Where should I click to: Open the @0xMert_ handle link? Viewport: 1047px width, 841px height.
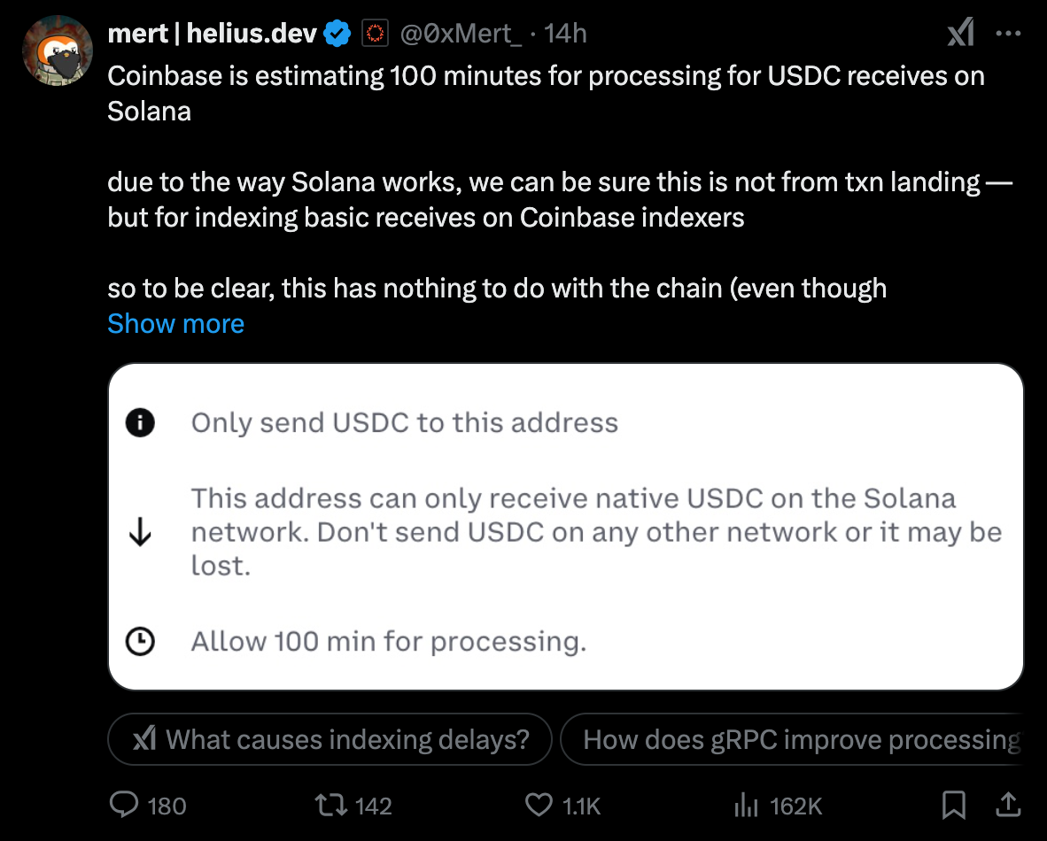click(461, 34)
